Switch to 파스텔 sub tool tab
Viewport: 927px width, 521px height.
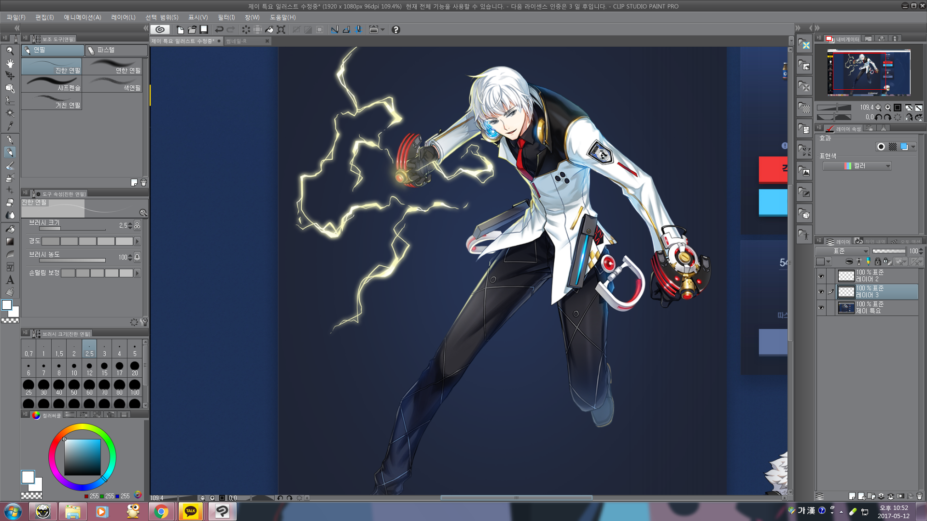click(x=116, y=50)
